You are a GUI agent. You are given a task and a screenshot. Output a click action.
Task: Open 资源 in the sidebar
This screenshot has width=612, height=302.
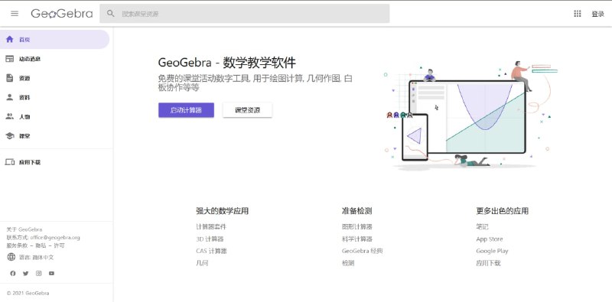(x=54, y=78)
